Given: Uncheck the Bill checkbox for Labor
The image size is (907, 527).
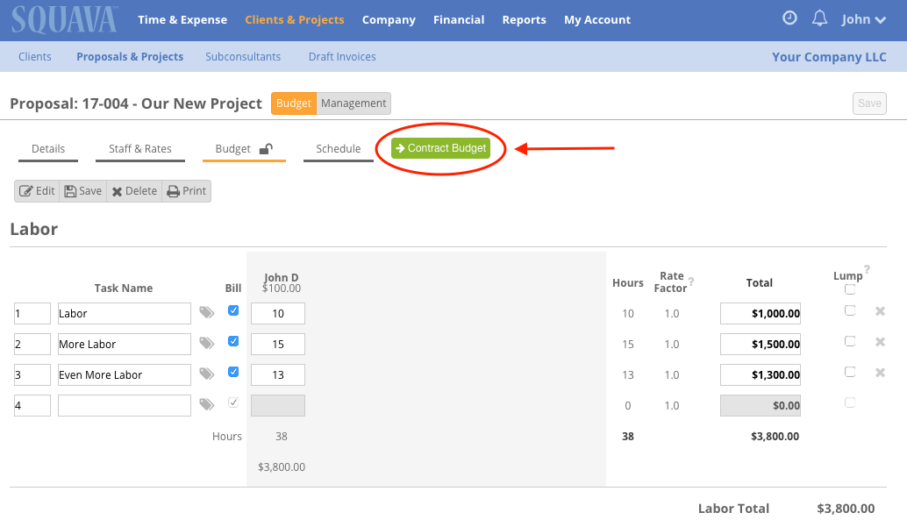Looking at the screenshot, I should coord(232,310).
